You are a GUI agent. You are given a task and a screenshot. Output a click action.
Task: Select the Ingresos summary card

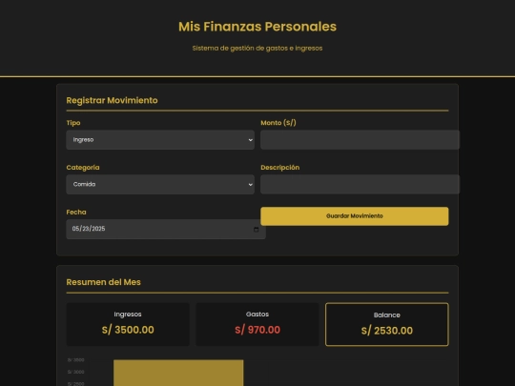point(128,324)
